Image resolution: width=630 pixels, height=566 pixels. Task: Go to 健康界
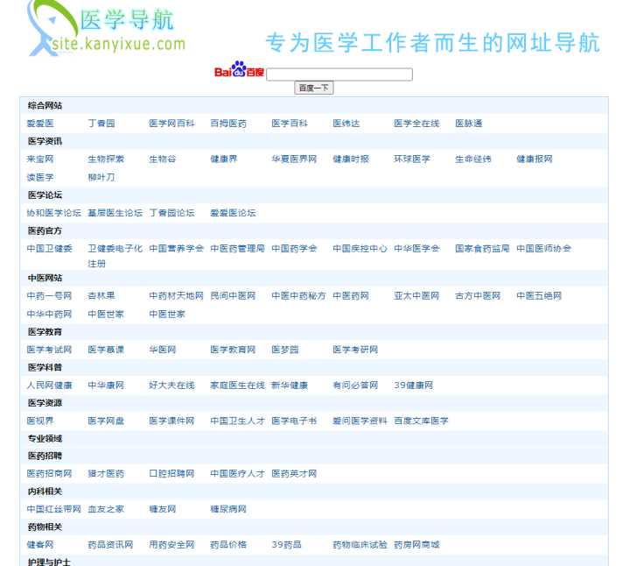pyautogui.click(x=224, y=159)
